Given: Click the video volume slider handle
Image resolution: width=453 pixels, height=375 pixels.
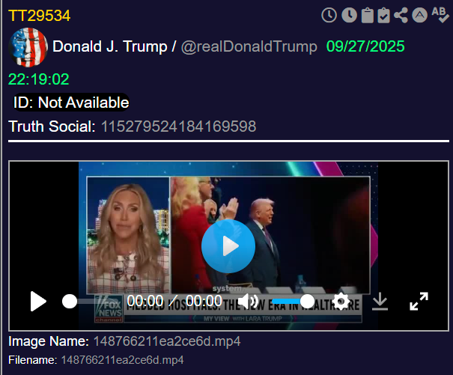Looking at the screenshot, I should pyautogui.click(x=307, y=302).
